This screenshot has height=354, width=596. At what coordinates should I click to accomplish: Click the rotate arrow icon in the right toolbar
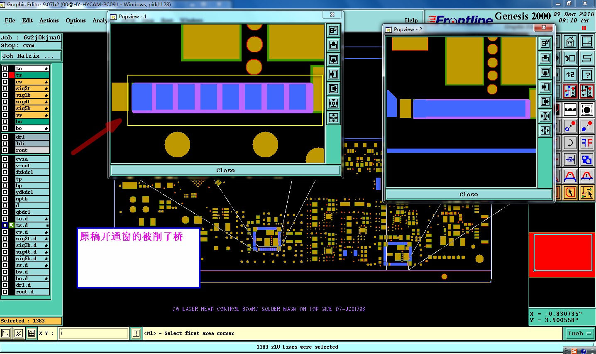570,143
